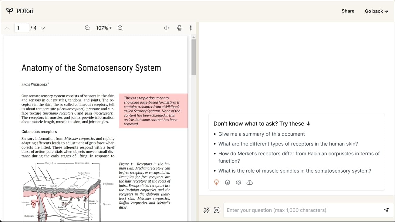Open chat settings gear icon

[x=238, y=182]
